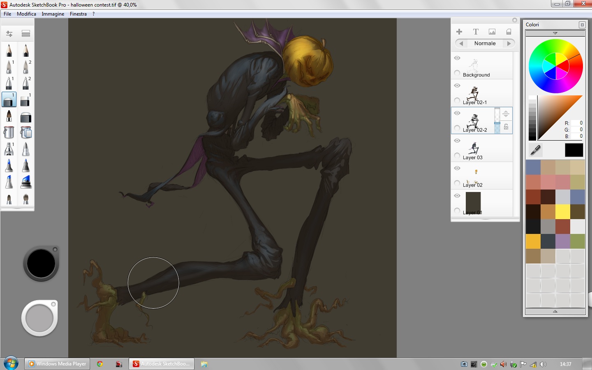Toggle visibility of Layer 02-2
This screenshot has height=370, width=592.
pos(457,113)
